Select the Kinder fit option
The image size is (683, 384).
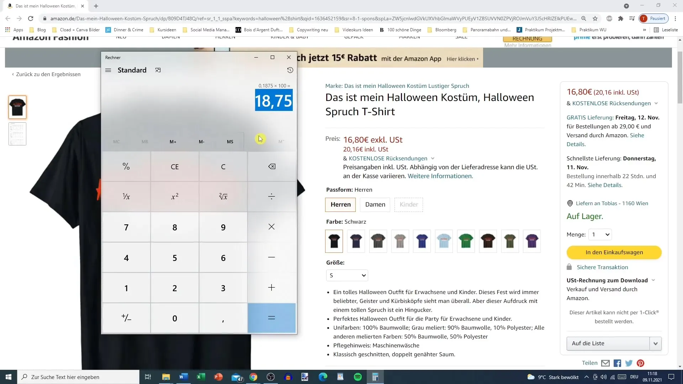pos(409,204)
